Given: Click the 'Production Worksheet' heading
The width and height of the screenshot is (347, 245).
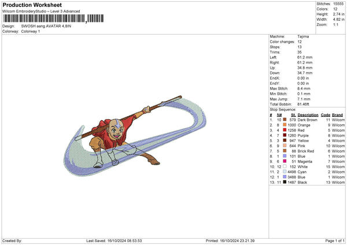Looking at the screenshot, I should tap(32, 5).
